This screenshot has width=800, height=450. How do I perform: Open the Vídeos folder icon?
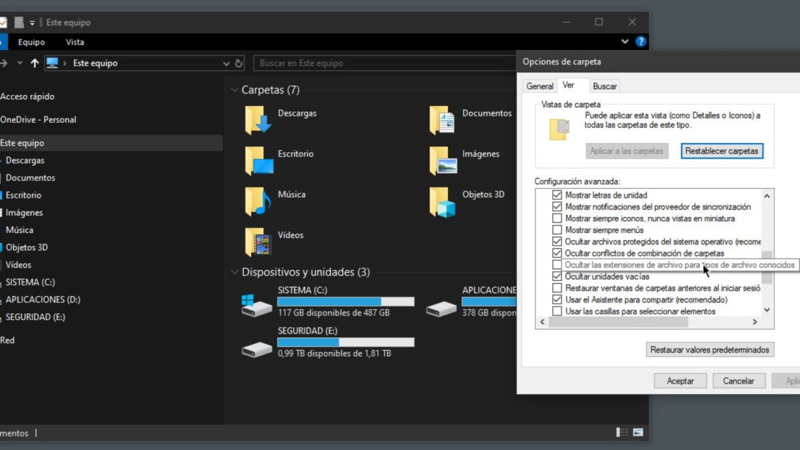[258, 241]
